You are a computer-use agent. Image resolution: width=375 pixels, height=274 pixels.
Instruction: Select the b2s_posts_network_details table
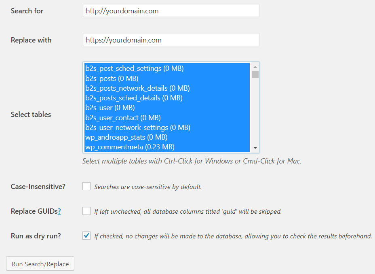click(x=137, y=88)
